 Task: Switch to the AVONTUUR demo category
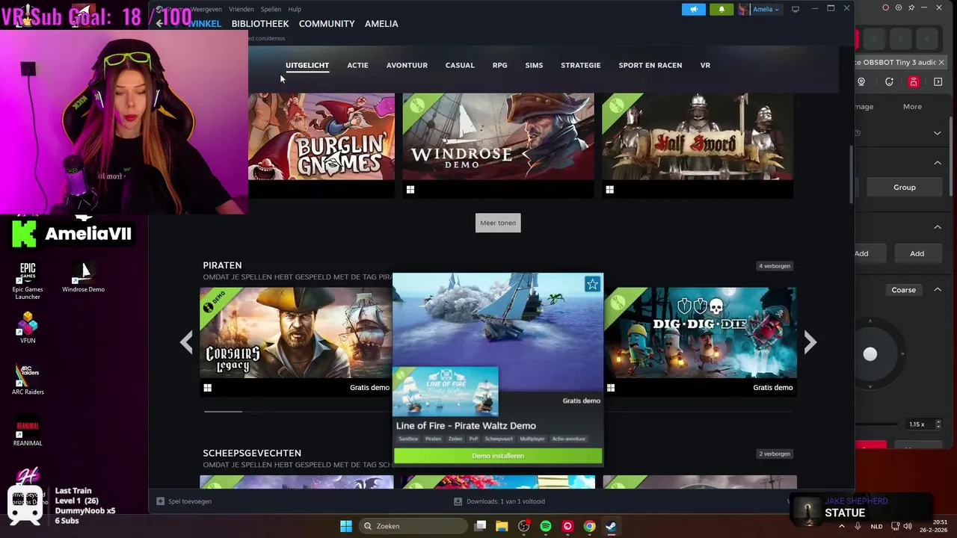click(407, 65)
